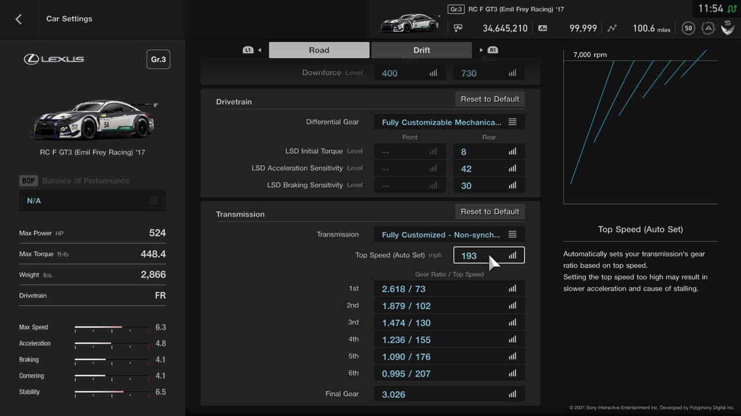This screenshot has width=741, height=416.
Task: Click the distance graph icon beside 100.6 miles
Action: point(612,28)
